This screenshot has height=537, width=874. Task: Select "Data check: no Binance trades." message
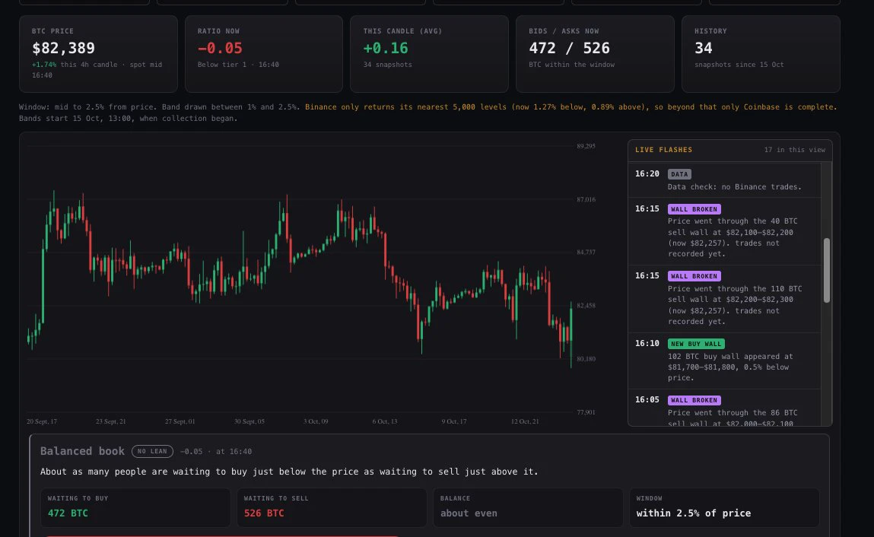(735, 187)
